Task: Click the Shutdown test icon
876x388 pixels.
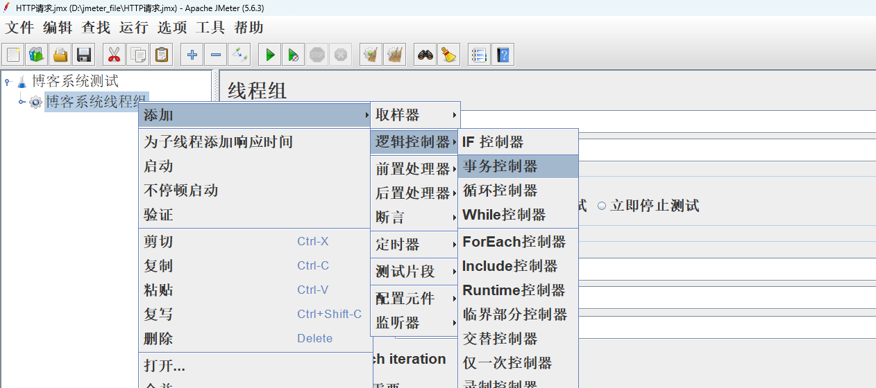Action: point(341,54)
